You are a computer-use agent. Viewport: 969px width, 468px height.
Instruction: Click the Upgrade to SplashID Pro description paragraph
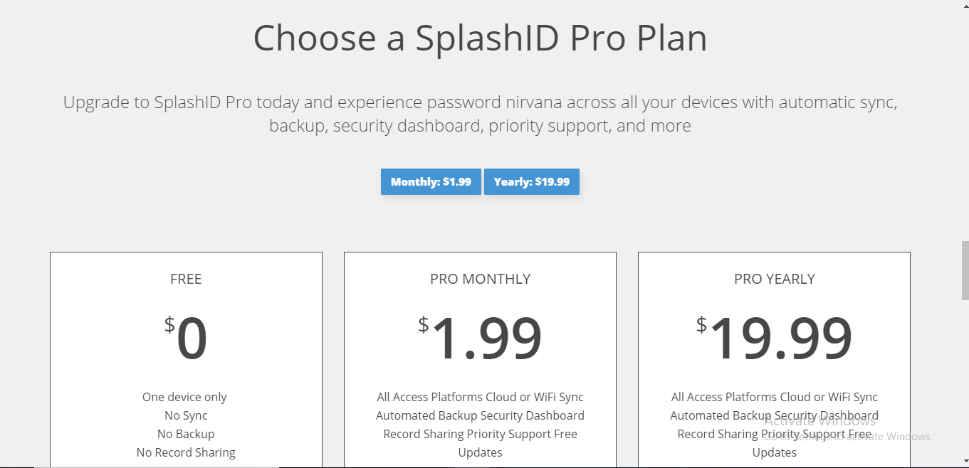tap(480, 114)
